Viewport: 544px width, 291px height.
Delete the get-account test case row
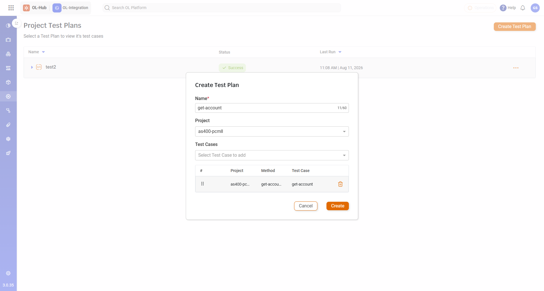(x=340, y=184)
